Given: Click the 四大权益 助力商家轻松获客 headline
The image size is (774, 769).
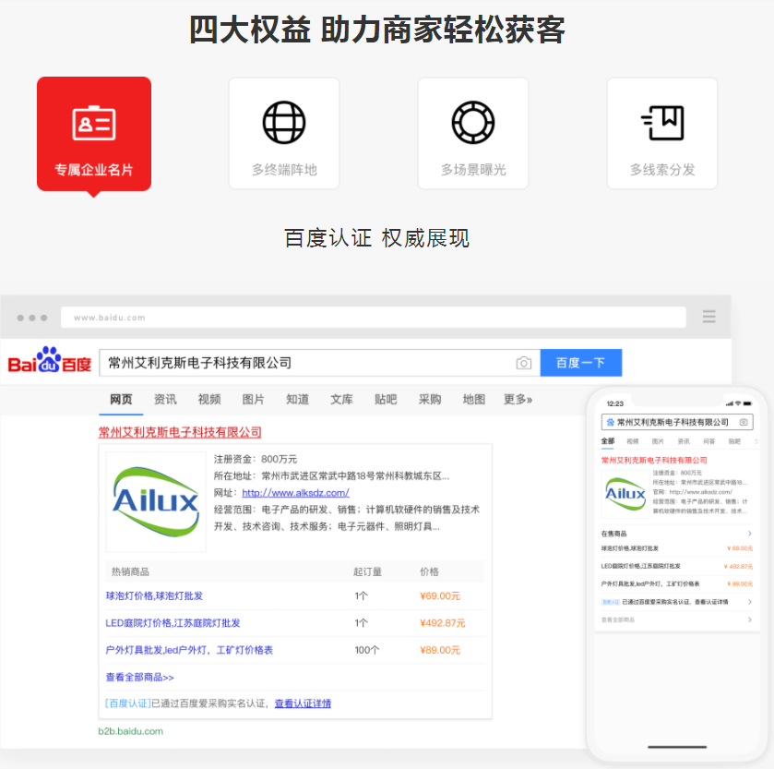Looking at the screenshot, I should [x=377, y=30].
